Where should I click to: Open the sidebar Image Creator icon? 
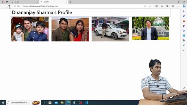184,40
